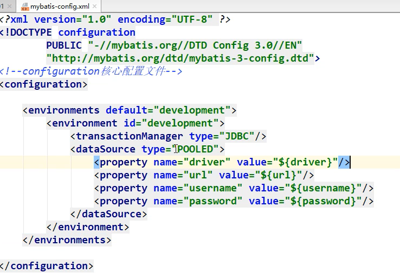Image resolution: width=400 pixels, height=273 pixels.
Task: Click encoding="UTF-8" in the XML declaration
Action: click(x=165, y=19)
